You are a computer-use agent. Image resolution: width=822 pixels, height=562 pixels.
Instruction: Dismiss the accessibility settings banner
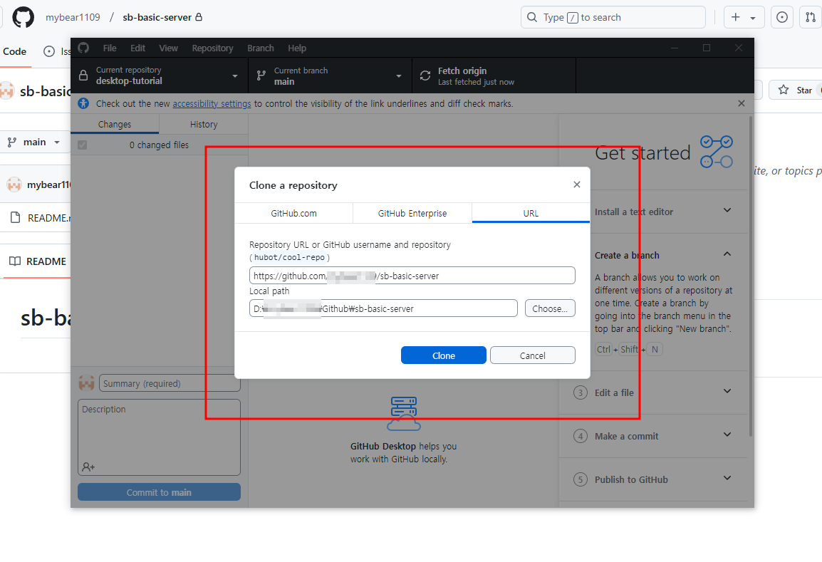point(742,103)
